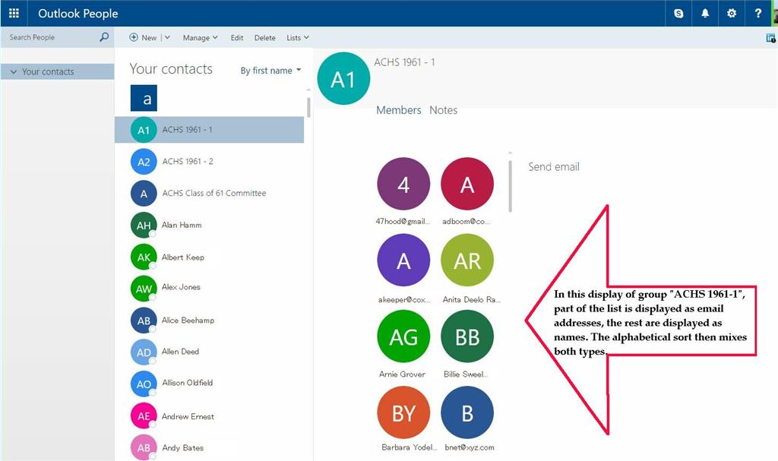Click the contacts list scrollbar
The width and height of the screenshot is (778, 461).
[x=308, y=107]
